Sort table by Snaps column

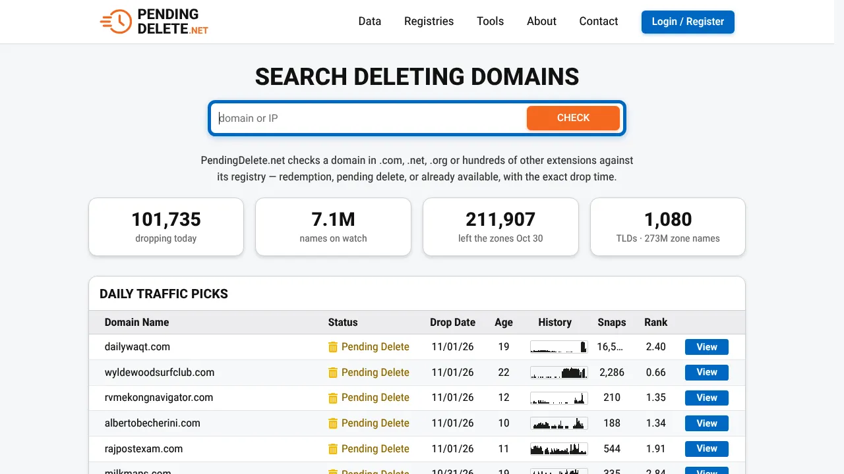click(x=612, y=323)
